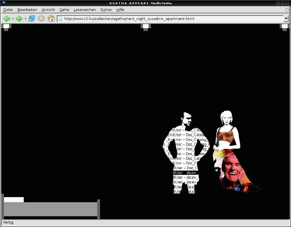Screen dimensions: 291x227
Task: Open the Datei menu
Action: coord(8,10)
